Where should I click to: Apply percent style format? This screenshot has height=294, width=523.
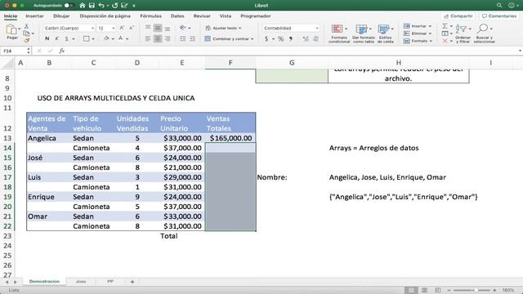[281, 38]
